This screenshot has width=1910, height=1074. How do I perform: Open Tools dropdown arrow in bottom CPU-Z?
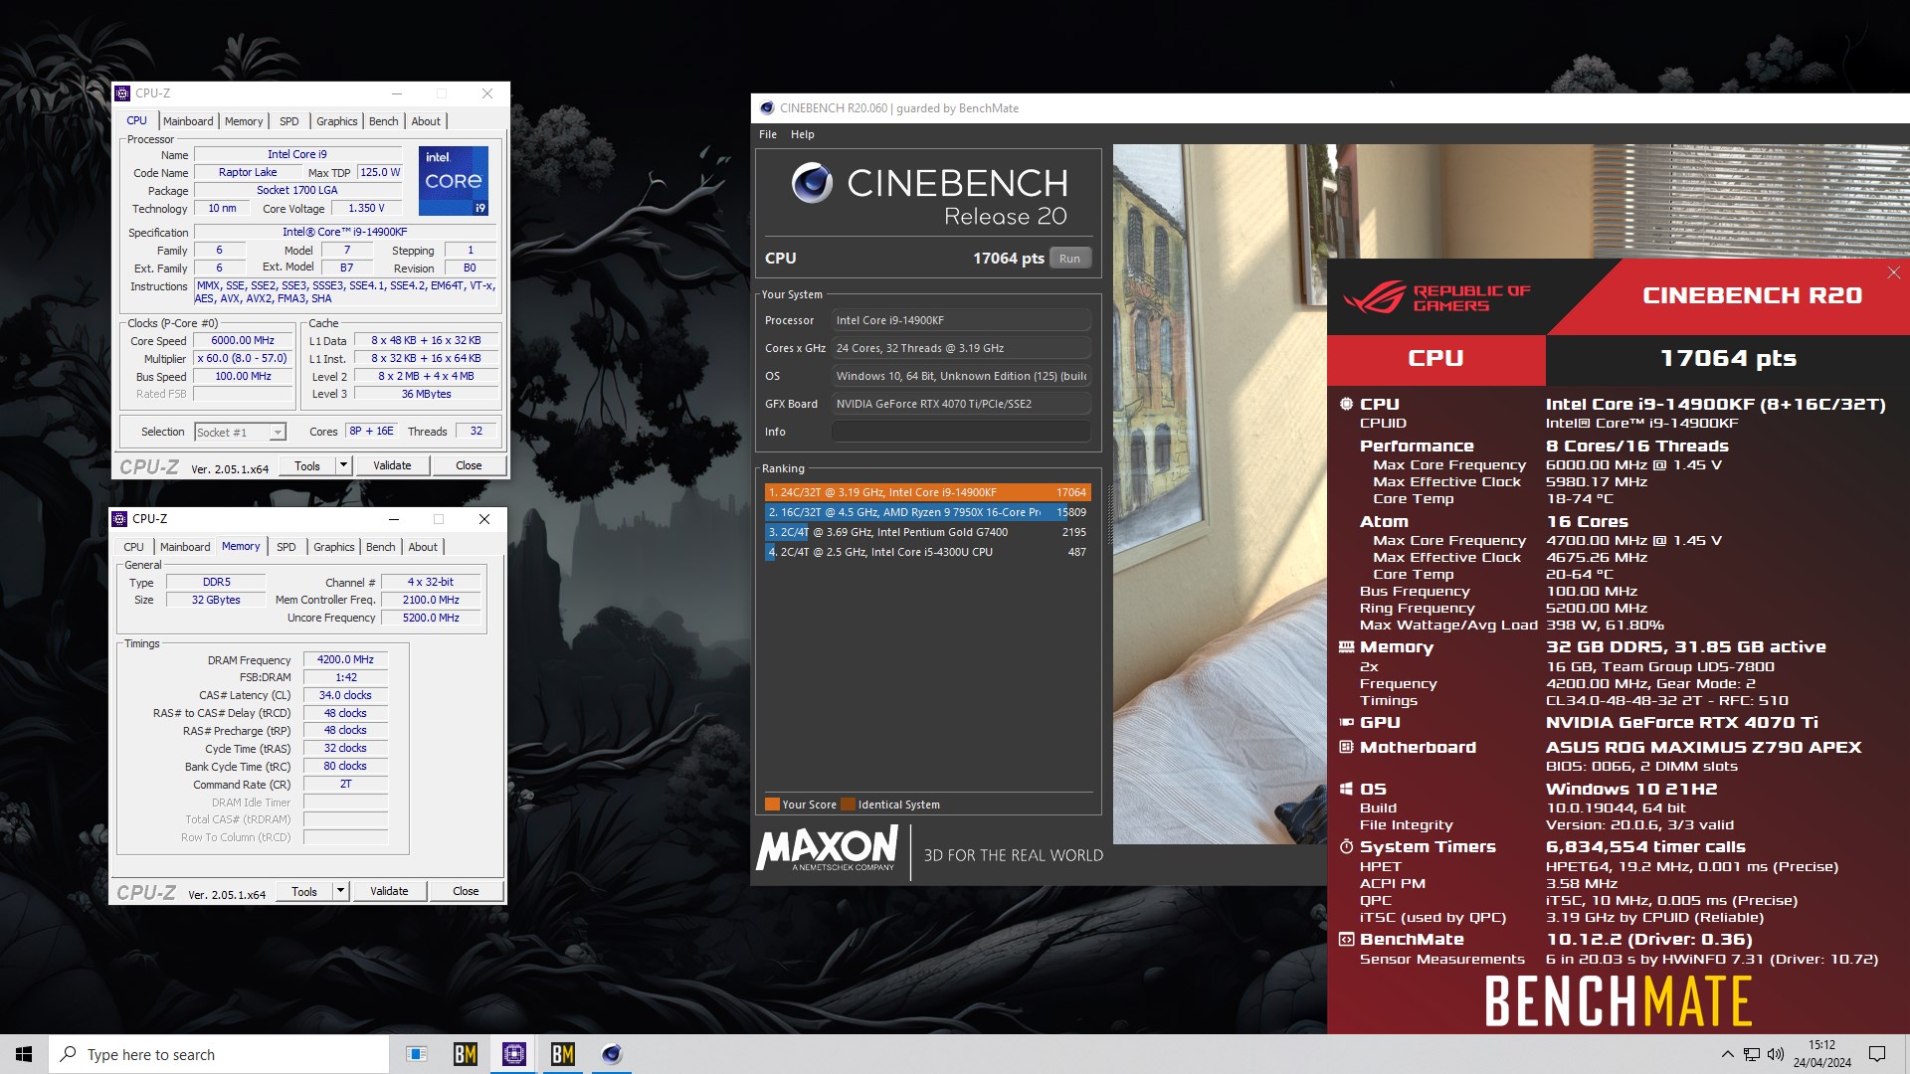340,891
